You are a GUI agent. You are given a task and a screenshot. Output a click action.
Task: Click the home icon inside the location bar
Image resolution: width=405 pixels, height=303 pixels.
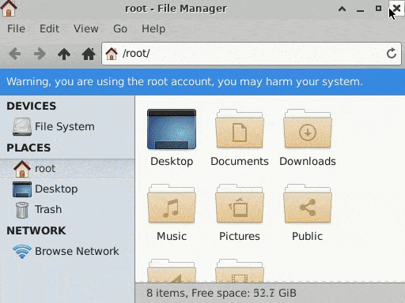(112, 54)
